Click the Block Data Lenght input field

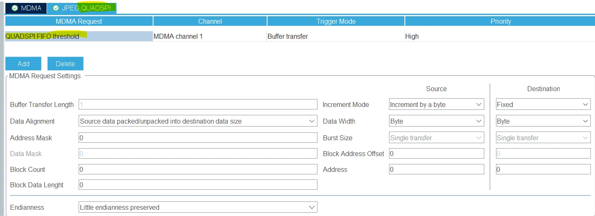198,185
